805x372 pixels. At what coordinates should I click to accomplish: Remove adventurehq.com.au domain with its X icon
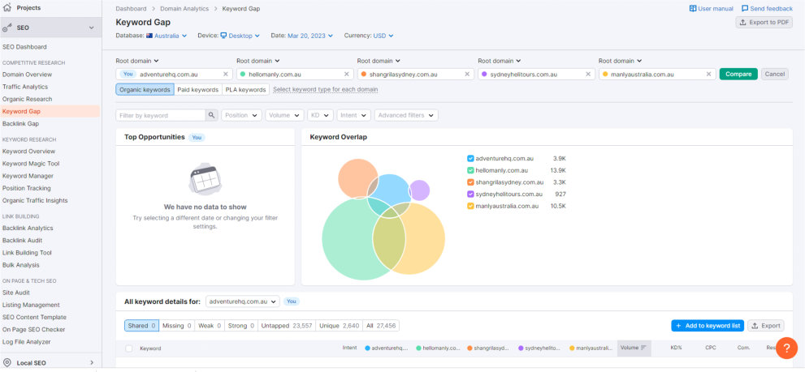tap(225, 75)
